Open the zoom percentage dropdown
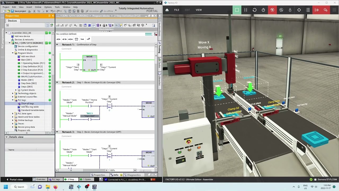Image resolution: width=339 pixels, height=191 pixels. coord(135,170)
